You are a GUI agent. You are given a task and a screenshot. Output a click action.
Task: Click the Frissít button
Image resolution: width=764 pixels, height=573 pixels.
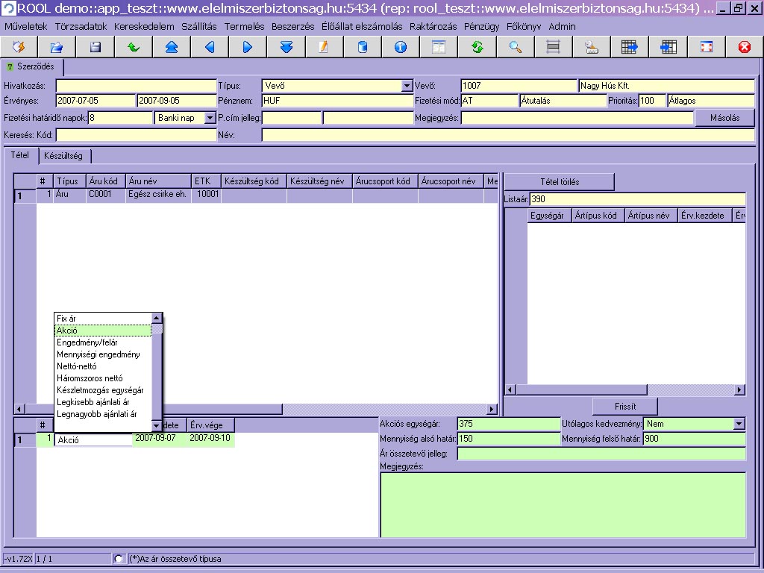tap(625, 406)
